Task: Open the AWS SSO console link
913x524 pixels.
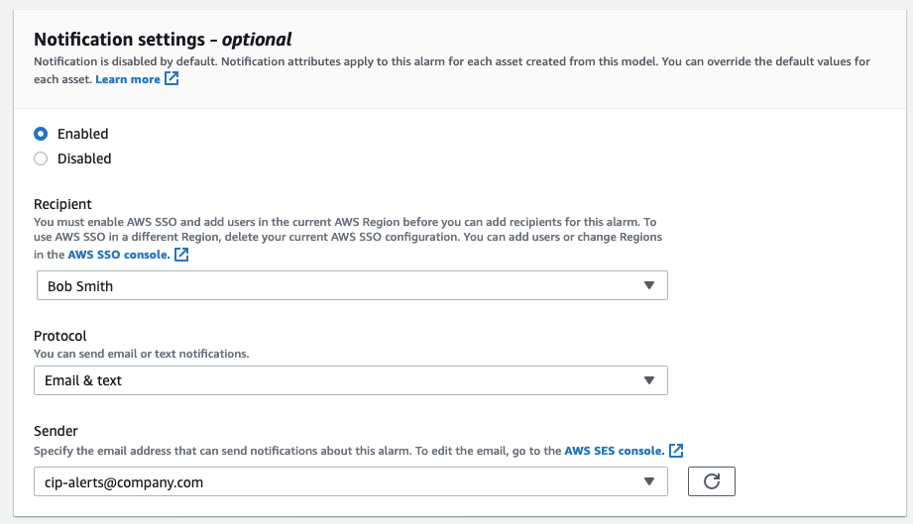Action: coord(118,255)
